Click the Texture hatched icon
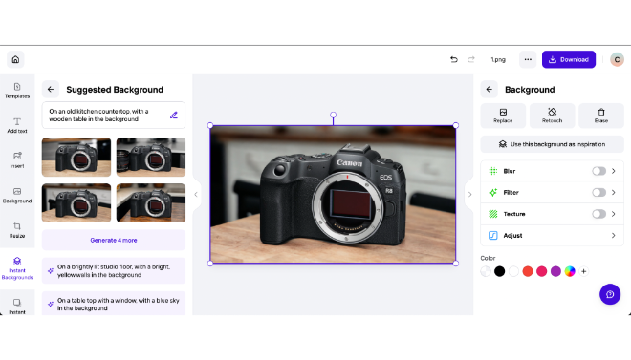 (493, 214)
